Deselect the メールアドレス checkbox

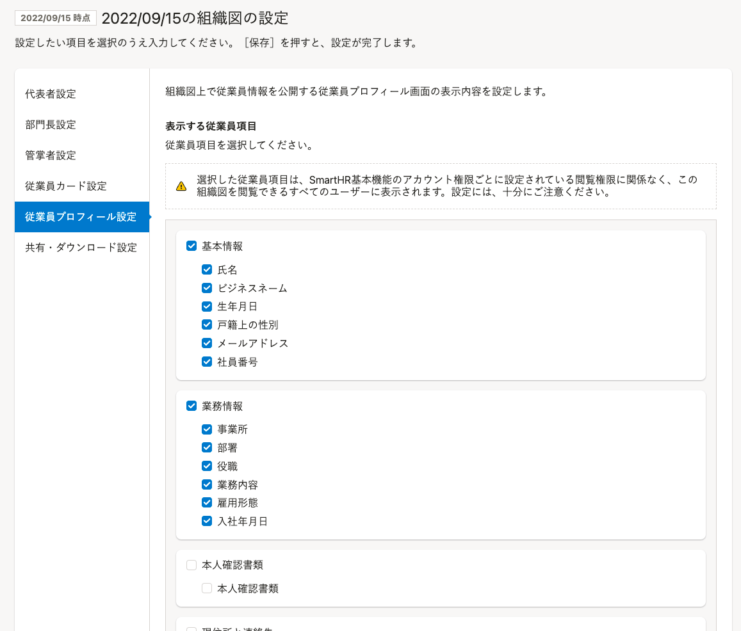click(207, 343)
